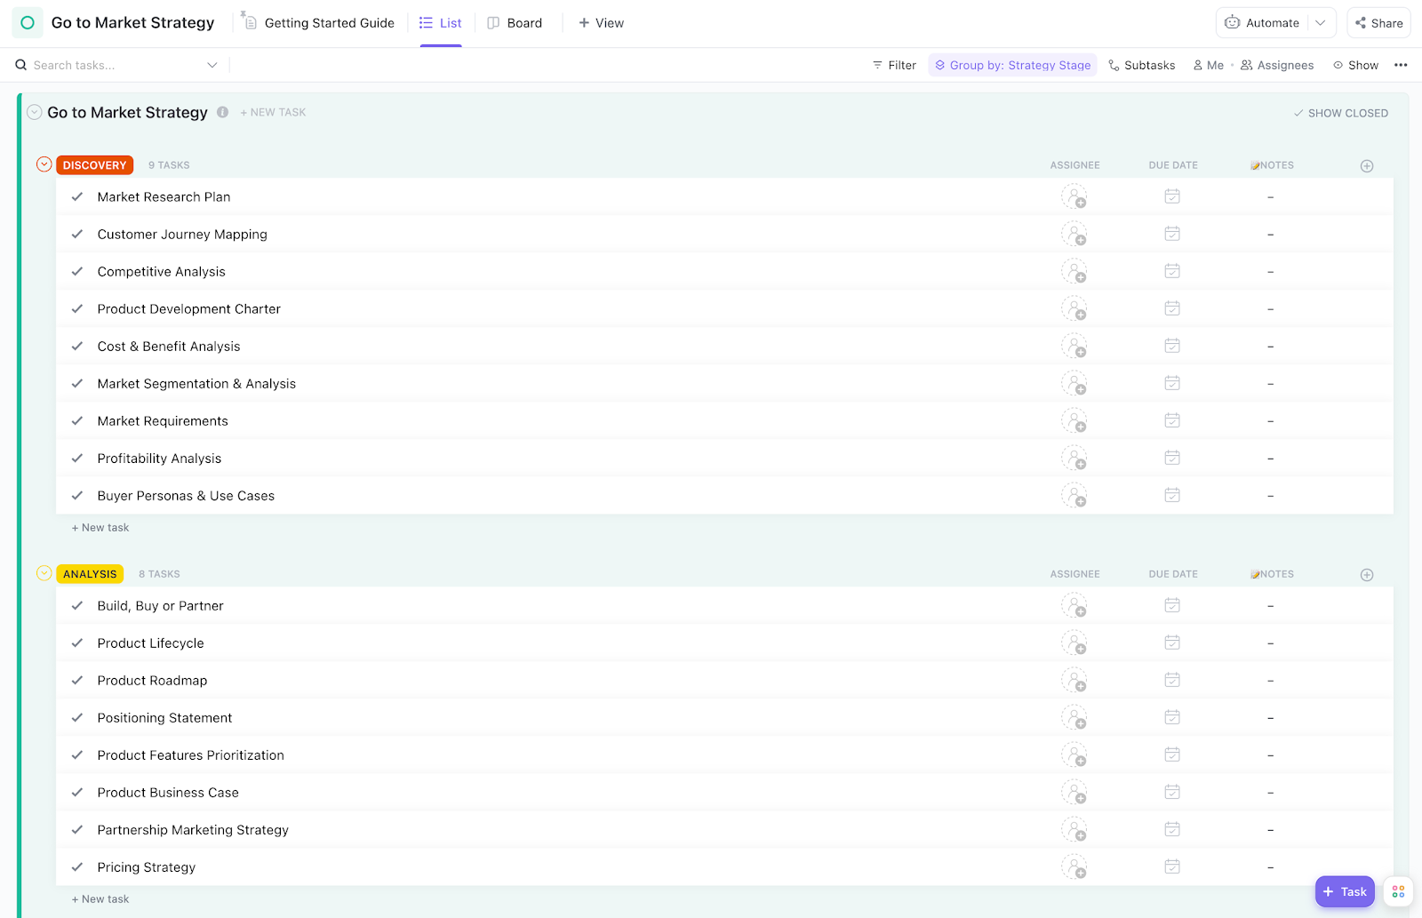Click the apps grid icon at bottom right
Viewport: 1422px width, 918px height.
[1398, 891]
